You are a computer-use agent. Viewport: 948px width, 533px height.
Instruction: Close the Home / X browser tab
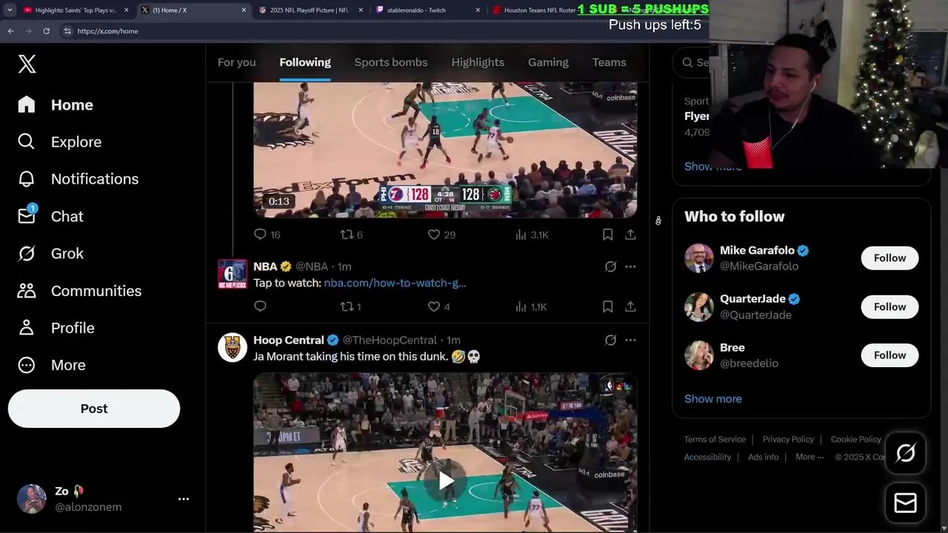coord(244,10)
